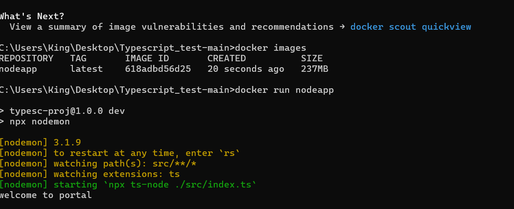
Task: Click the 237MB size value
Action: point(314,69)
